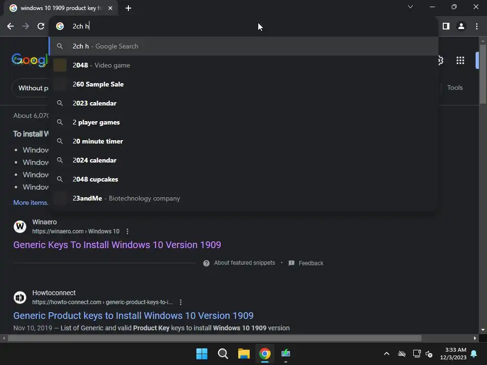The height and width of the screenshot is (365, 487).
Task: Click the horizontal page scrollbar thumb
Action: pyautogui.click(x=214, y=338)
